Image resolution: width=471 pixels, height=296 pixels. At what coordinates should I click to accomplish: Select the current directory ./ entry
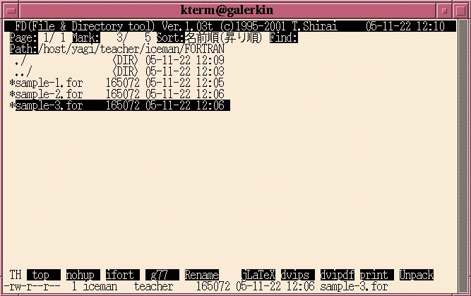click(x=117, y=60)
